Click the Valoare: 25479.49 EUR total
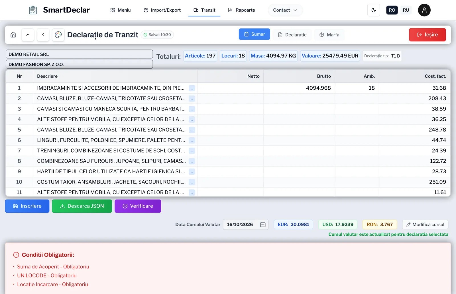456x294 pixels. pyautogui.click(x=330, y=56)
